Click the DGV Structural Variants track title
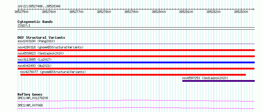263x112 pixels. click(41, 38)
